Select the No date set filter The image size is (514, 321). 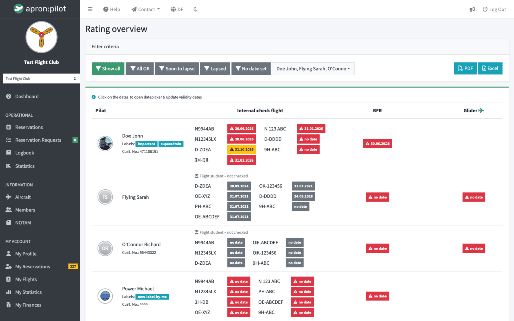(x=251, y=68)
